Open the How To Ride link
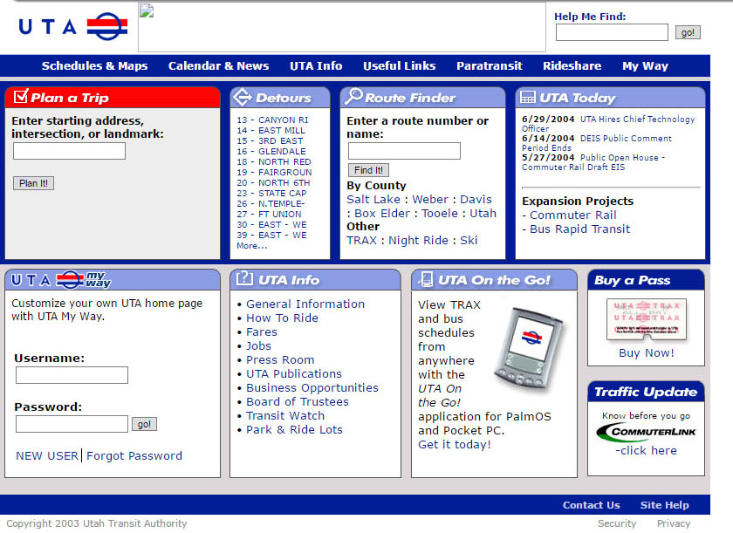Screen dimensions: 733x533 282,318
